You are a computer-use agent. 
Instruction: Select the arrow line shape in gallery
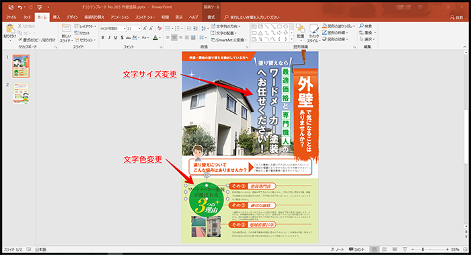(x=273, y=26)
